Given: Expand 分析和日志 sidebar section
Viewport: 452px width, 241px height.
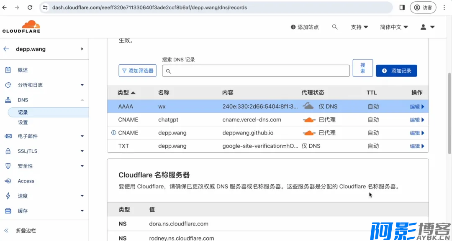Looking at the screenshot, I should [82, 85].
